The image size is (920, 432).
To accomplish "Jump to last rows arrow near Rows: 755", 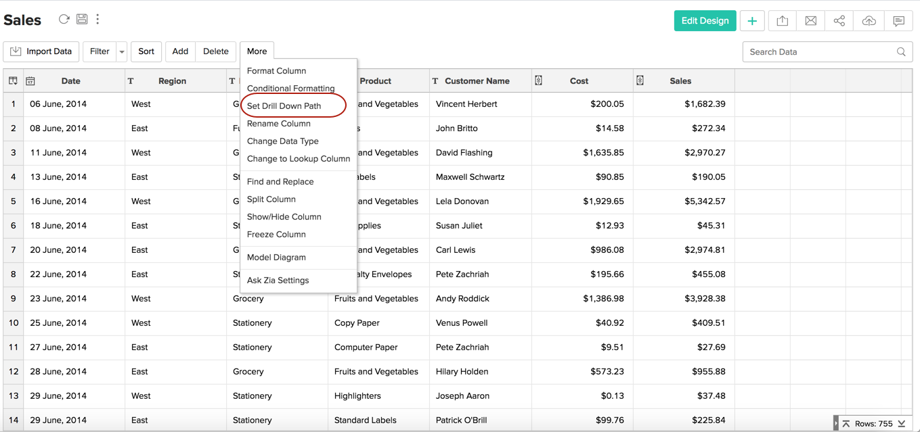I will coord(902,424).
